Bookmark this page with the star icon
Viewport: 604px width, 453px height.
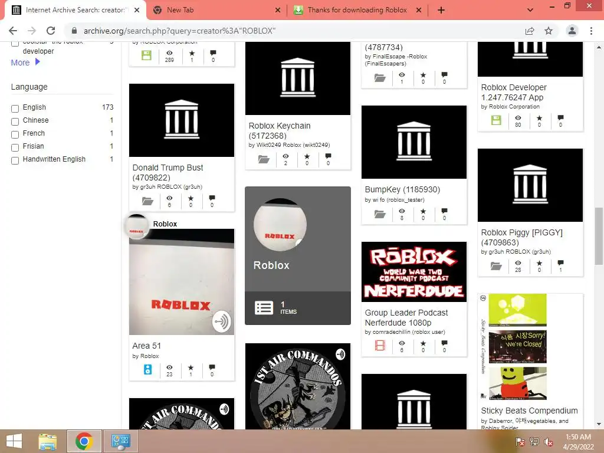point(549,31)
